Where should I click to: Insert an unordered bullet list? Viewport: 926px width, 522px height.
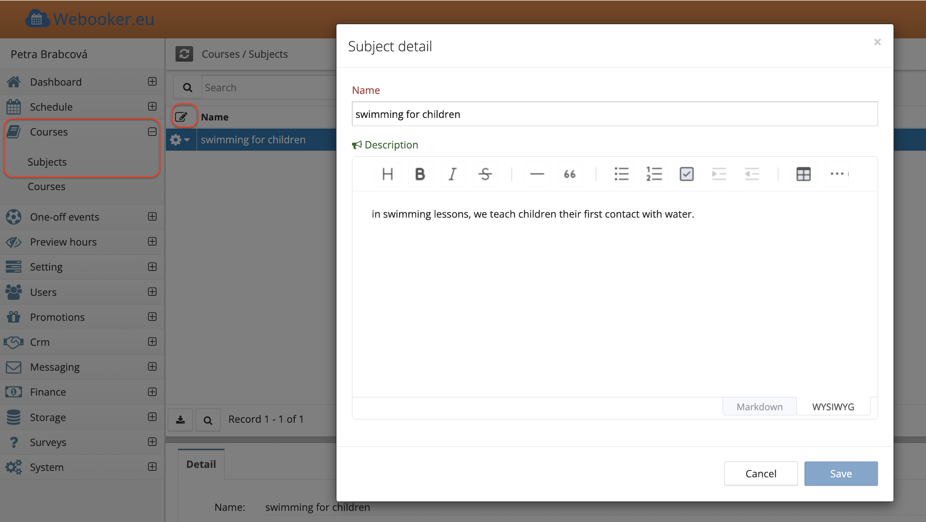coord(621,174)
